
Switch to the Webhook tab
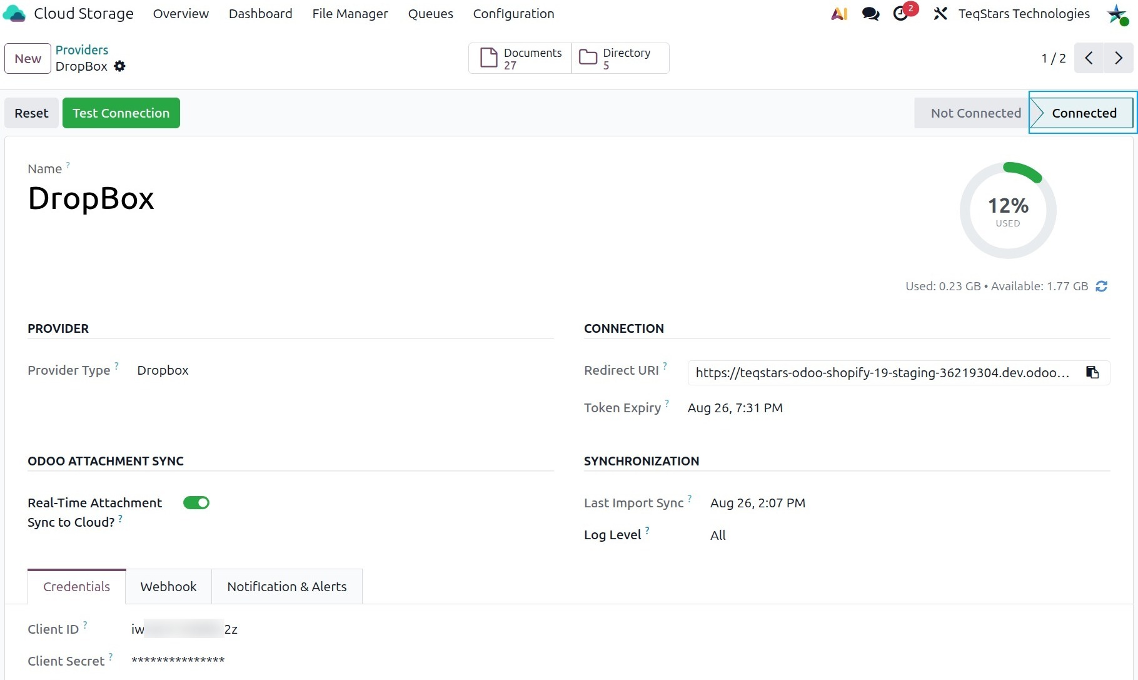point(168,587)
